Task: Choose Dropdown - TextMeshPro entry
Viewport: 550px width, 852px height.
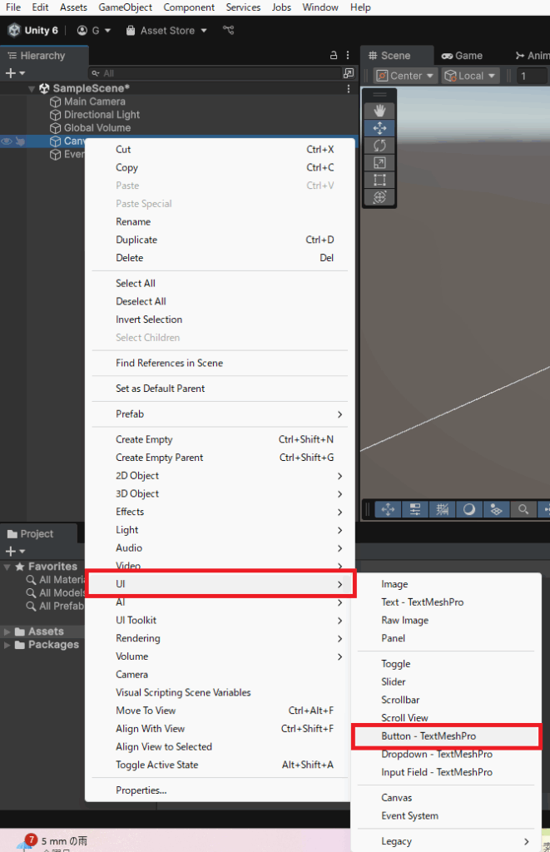Action: pos(446,754)
